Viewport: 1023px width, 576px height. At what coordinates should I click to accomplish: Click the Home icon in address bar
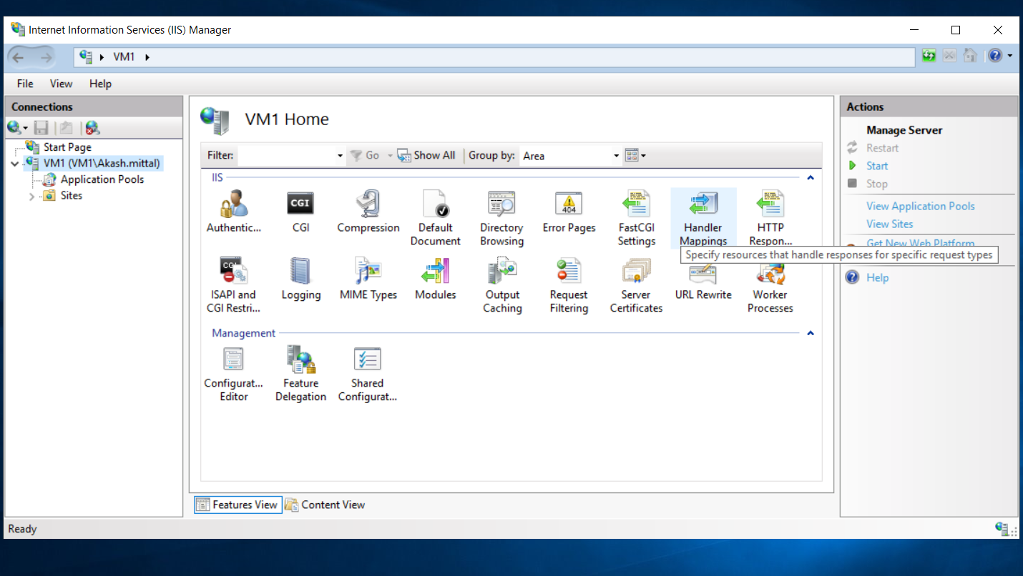(x=970, y=56)
